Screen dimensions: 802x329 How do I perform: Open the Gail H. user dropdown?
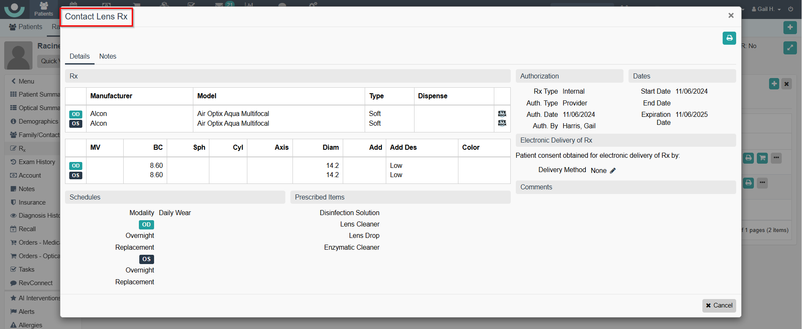[x=766, y=9]
